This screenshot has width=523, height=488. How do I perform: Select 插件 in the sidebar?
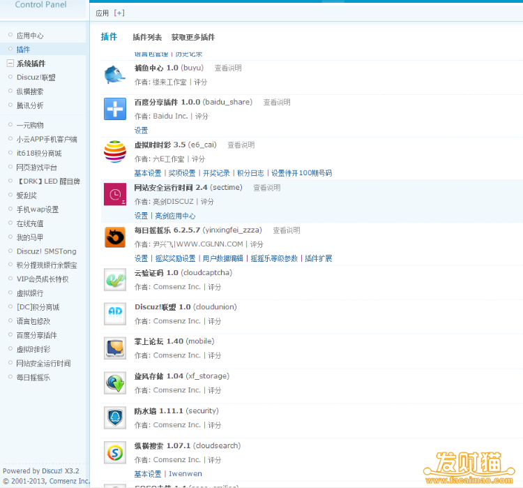click(x=23, y=50)
